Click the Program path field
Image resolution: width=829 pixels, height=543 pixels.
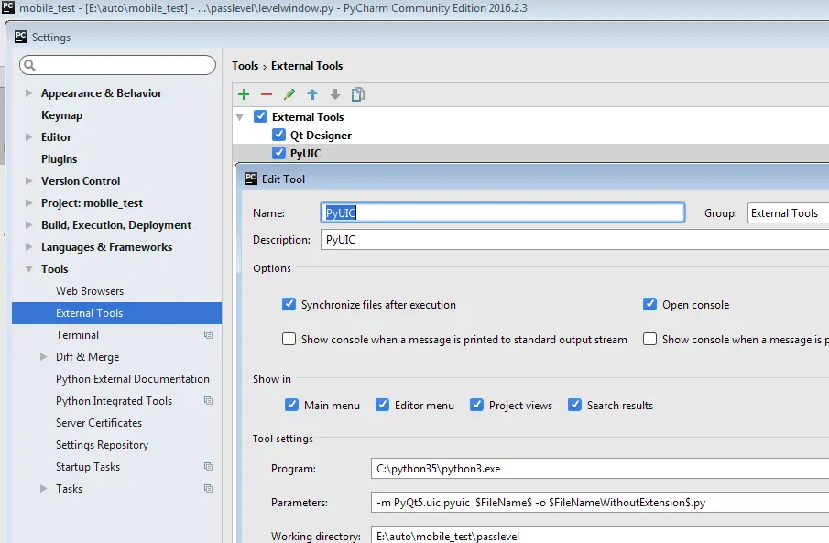pos(600,469)
